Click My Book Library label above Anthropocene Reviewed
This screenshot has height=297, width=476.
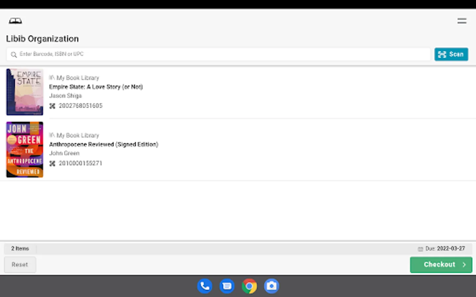click(x=78, y=135)
